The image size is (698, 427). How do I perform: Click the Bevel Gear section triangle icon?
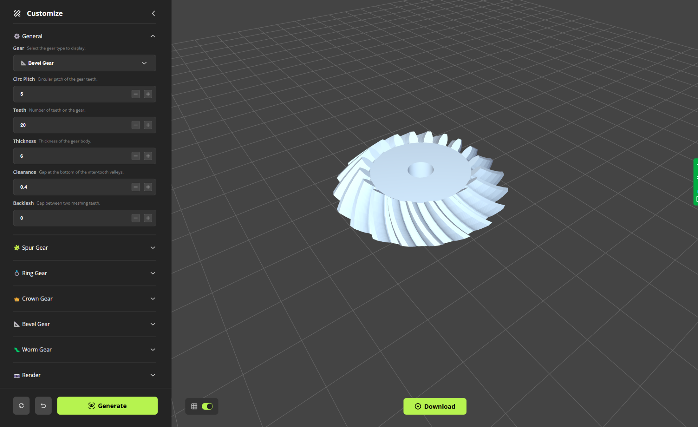(17, 324)
